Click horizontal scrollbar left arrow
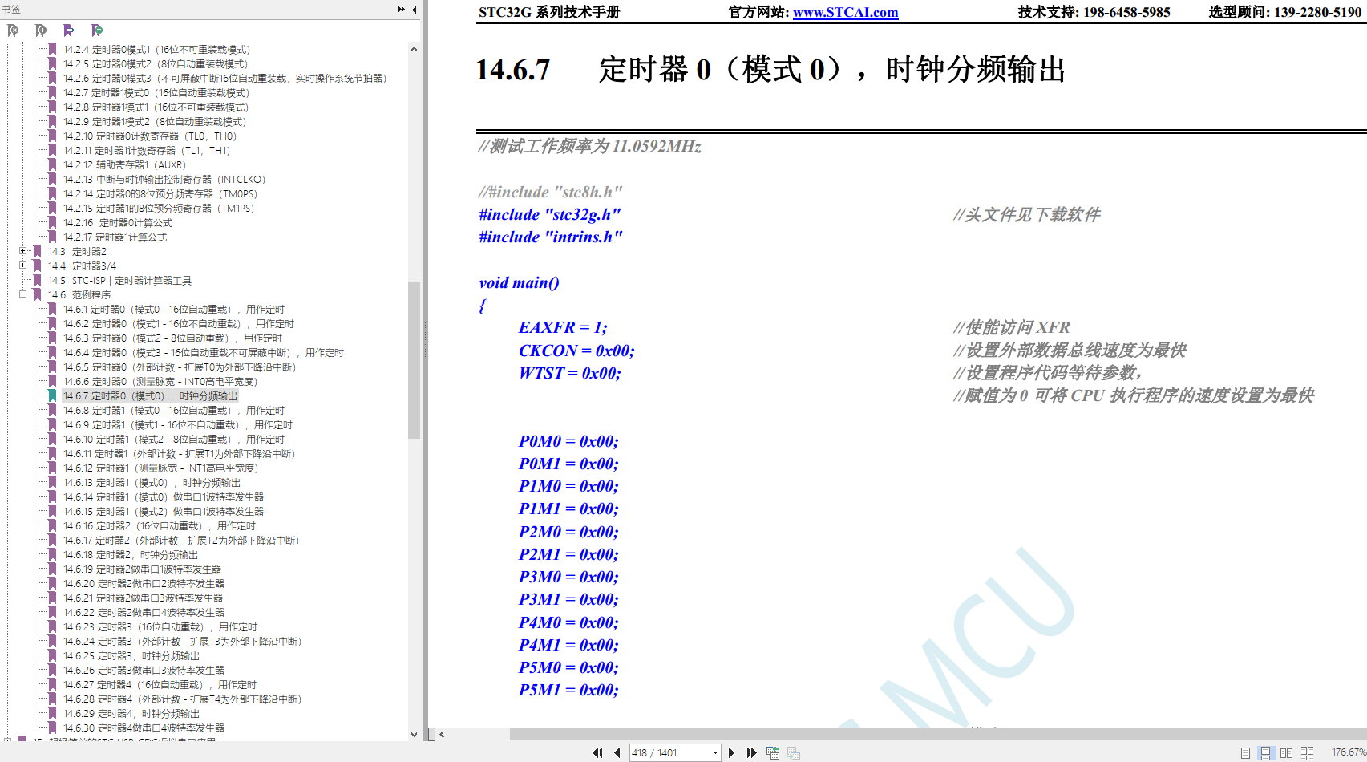This screenshot has height=762, width=1367. pyautogui.click(x=442, y=734)
